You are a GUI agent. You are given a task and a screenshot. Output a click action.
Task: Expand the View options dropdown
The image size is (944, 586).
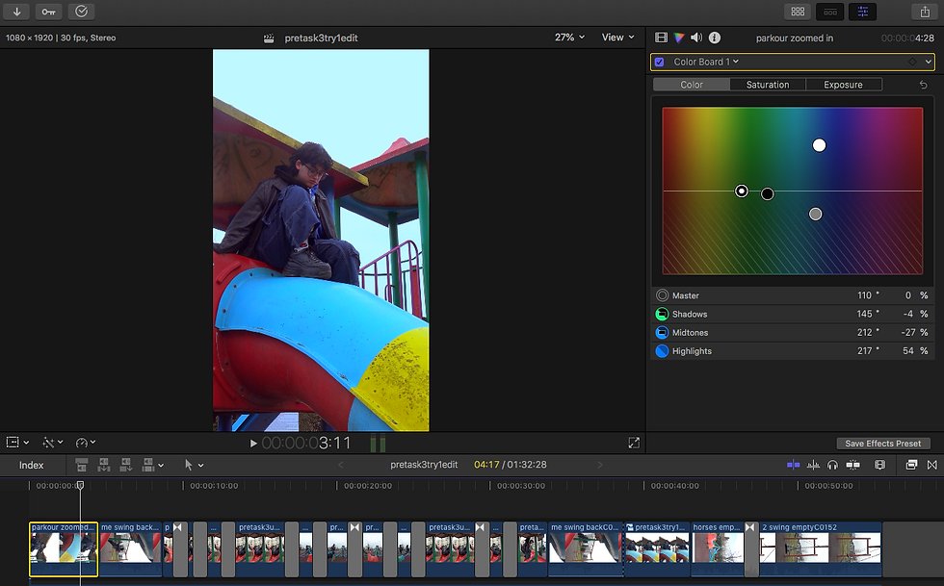pyautogui.click(x=617, y=38)
